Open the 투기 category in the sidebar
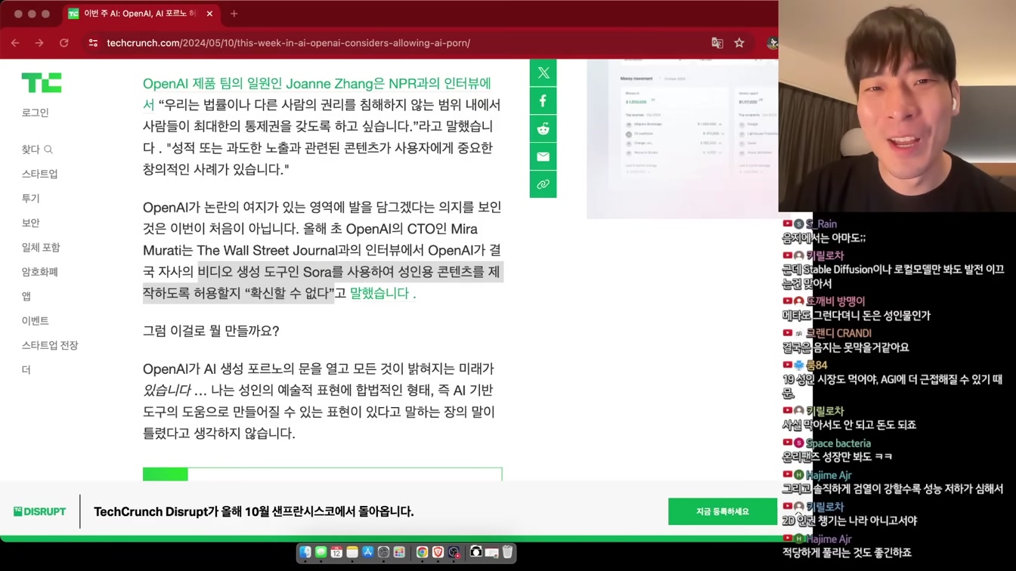This screenshot has width=1016, height=571. [30, 198]
